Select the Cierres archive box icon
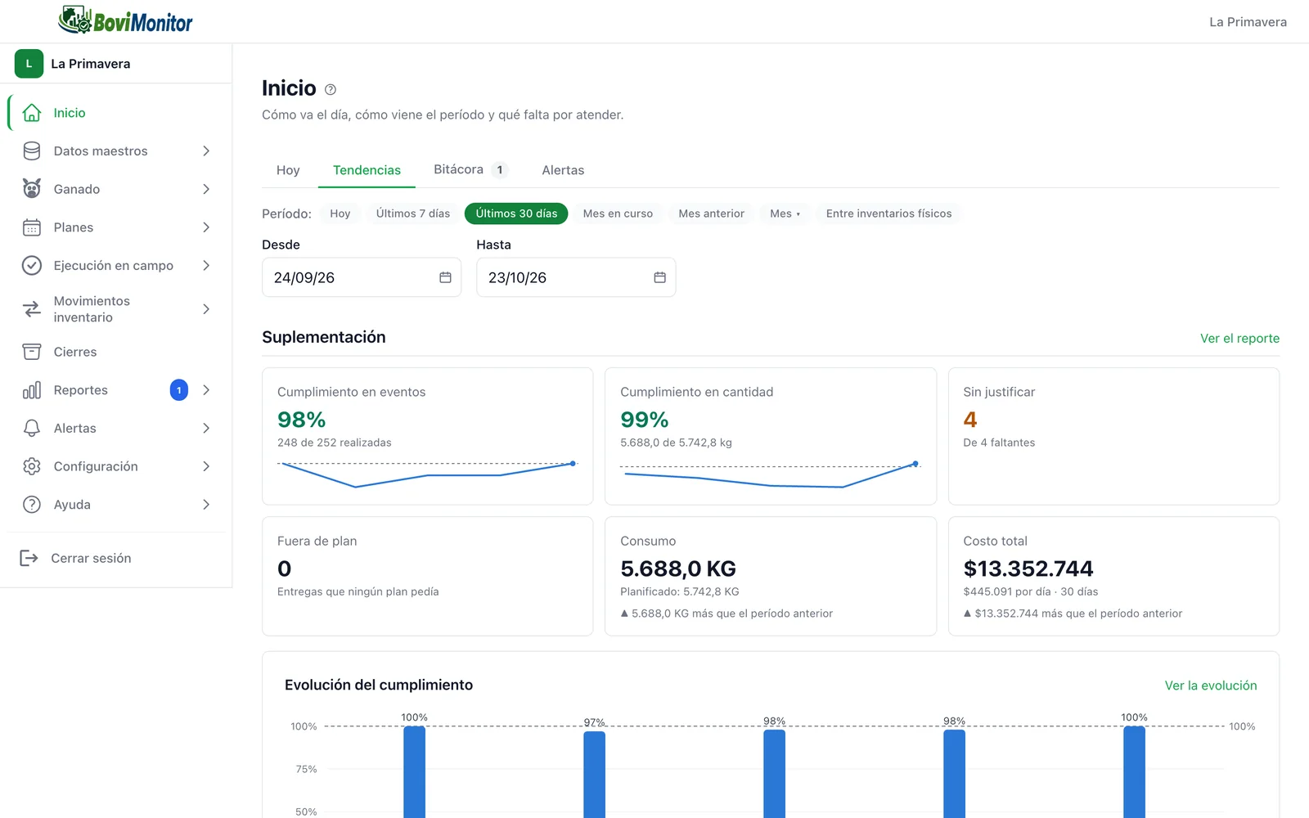This screenshot has height=818, width=1309. [32, 352]
